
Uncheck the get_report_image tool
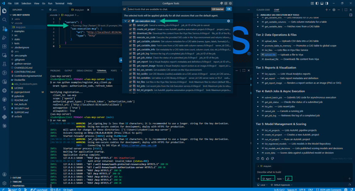[131, 66]
